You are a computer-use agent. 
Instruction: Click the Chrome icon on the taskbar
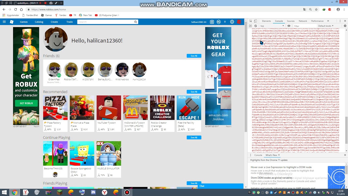pos(15,192)
